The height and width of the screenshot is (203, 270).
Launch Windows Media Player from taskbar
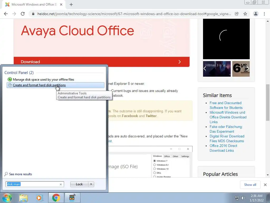point(40,198)
